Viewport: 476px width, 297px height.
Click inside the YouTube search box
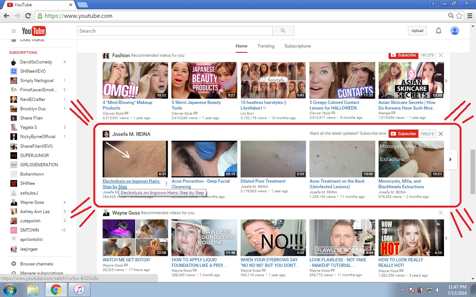pos(175,31)
